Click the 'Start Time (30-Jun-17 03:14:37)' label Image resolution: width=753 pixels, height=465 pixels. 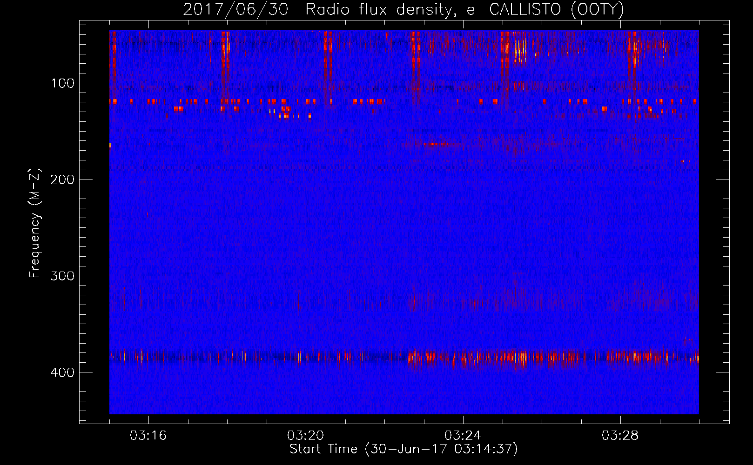[x=403, y=449]
